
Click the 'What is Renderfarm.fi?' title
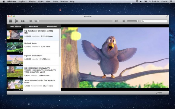40,81
